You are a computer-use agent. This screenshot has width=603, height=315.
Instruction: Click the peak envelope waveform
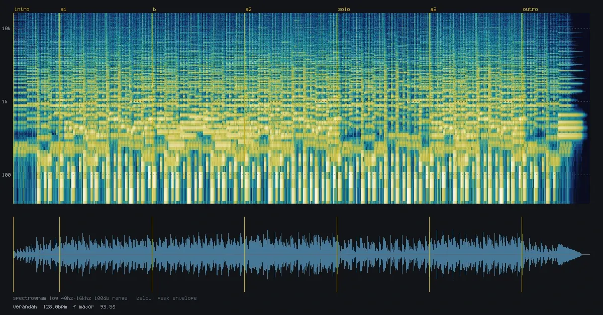pyautogui.click(x=301, y=254)
